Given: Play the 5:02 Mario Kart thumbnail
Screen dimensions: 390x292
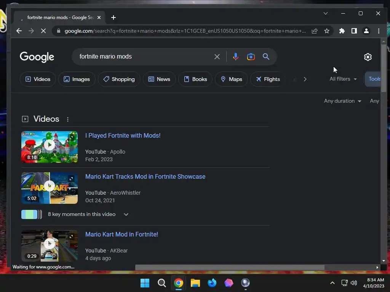Looking at the screenshot, I should pyautogui.click(x=50, y=188).
